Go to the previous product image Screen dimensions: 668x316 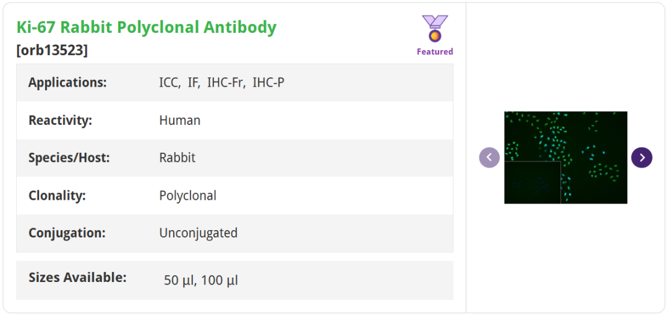click(x=489, y=157)
